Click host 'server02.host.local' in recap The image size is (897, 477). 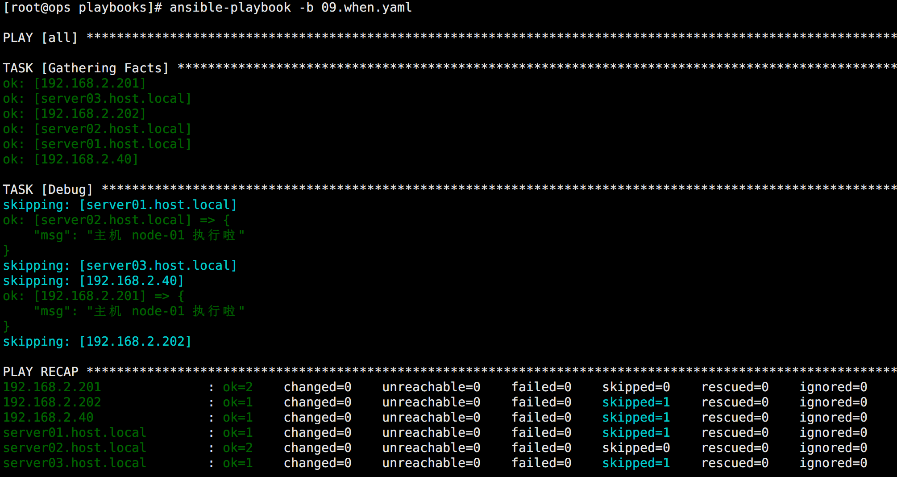[x=75, y=448]
